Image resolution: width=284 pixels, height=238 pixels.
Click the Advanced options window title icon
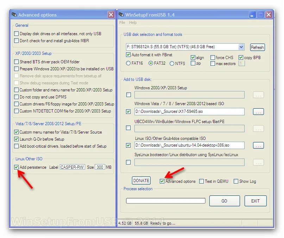(14, 15)
